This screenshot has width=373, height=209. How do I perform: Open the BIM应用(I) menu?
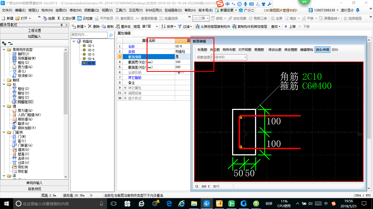(x=154, y=10)
